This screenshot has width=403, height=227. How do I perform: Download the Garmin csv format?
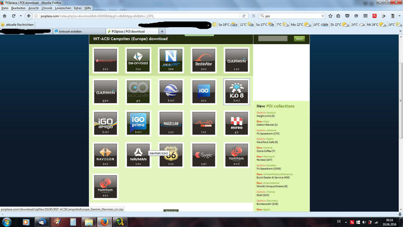pos(237,60)
